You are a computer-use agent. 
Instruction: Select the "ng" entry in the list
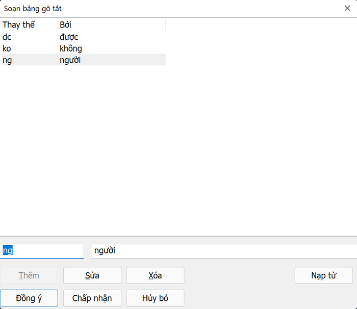(x=8, y=60)
